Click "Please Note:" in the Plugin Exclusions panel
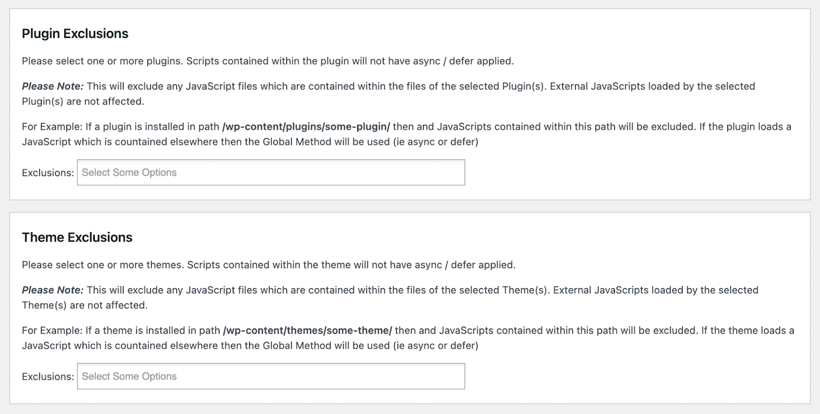 [52, 86]
